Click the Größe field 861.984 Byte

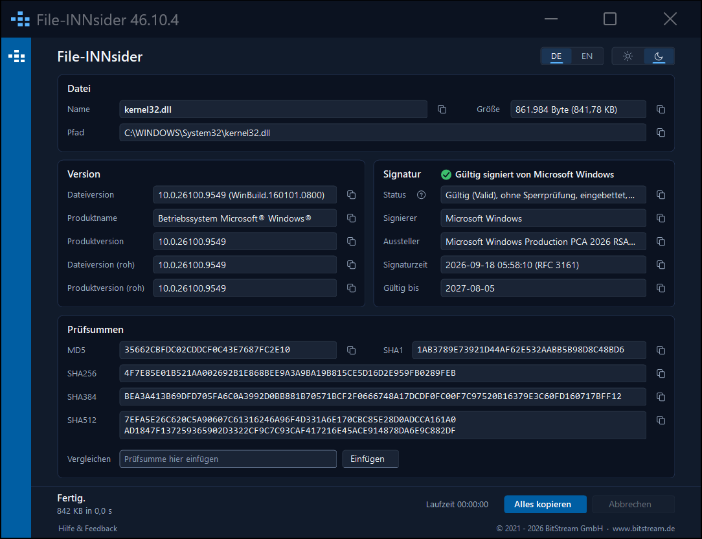pos(578,109)
